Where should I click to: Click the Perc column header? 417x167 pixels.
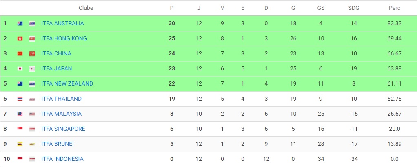click(x=395, y=8)
